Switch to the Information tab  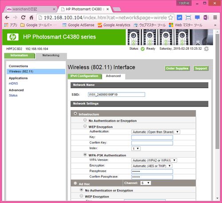[20, 56]
